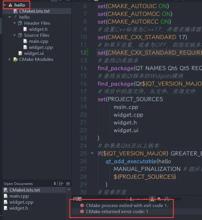Click the widget.ui form file icon
Image resolution: width=202 pixels, height=220 pixels.
(20, 53)
